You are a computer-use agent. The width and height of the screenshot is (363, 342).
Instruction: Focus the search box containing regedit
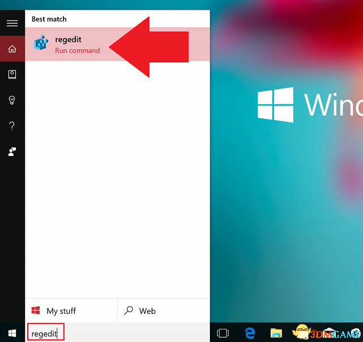(45, 333)
